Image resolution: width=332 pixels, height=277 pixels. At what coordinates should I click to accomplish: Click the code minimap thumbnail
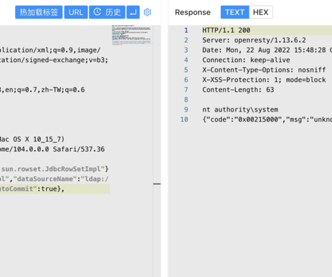[132, 35]
